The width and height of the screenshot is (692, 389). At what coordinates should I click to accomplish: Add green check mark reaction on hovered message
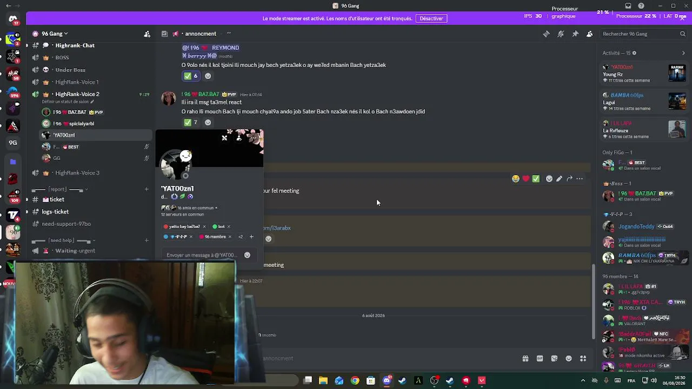[x=536, y=179]
